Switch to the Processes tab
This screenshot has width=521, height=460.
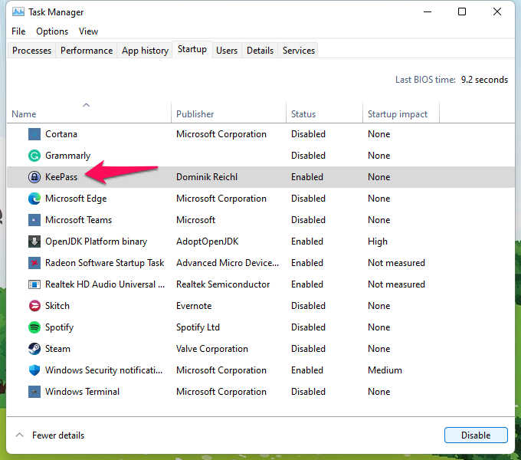click(31, 51)
